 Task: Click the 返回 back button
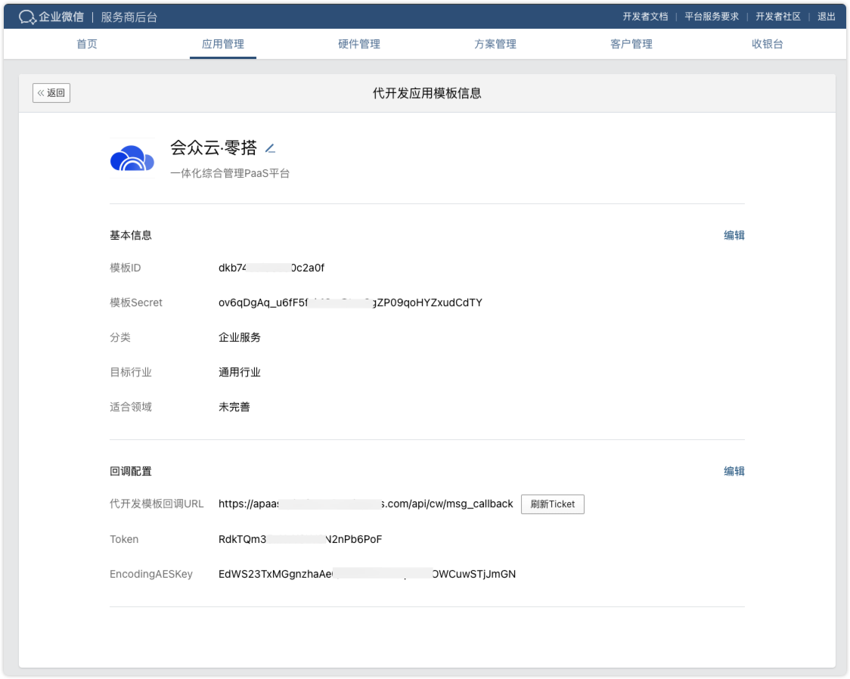tap(51, 93)
